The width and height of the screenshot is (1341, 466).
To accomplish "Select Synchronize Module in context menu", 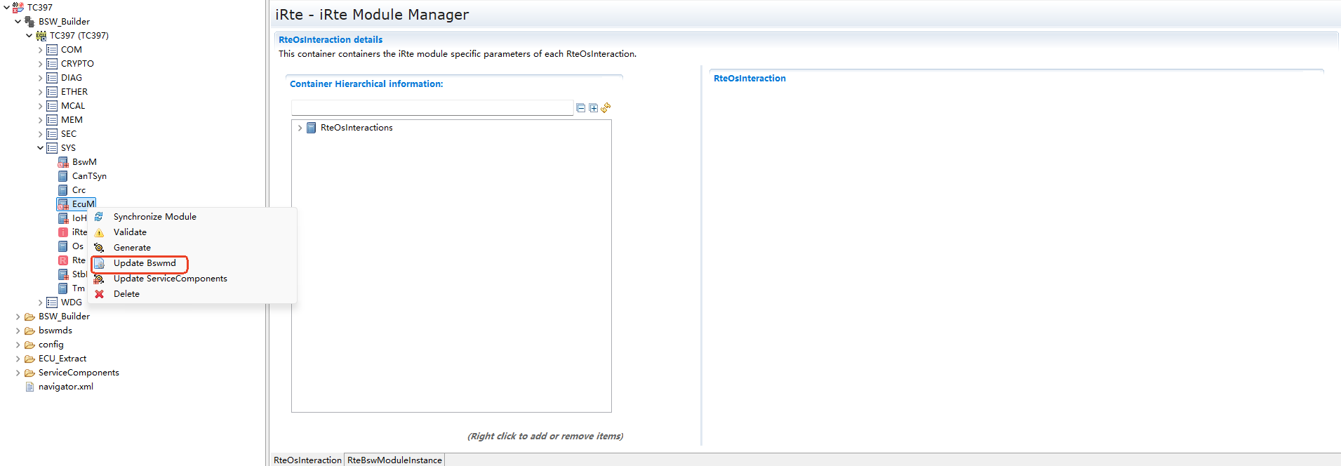I will 154,217.
